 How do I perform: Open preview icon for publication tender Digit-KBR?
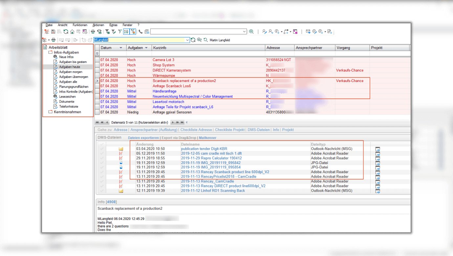click(x=377, y=149)
